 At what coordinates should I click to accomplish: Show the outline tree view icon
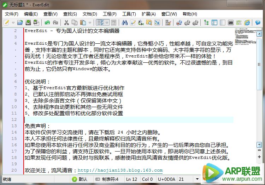click(x=206, y=23)
